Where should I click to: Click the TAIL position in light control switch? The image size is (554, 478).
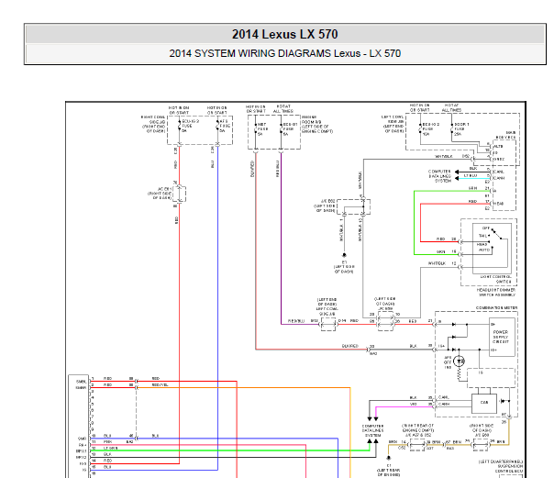coord(483,236)
